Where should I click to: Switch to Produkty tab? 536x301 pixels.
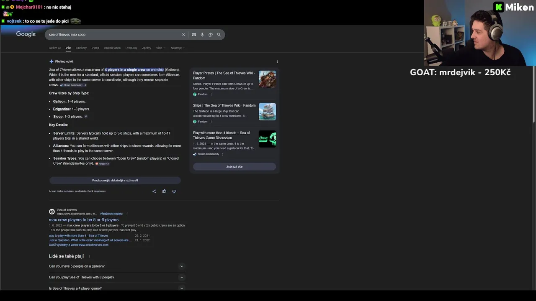[131, 48]
